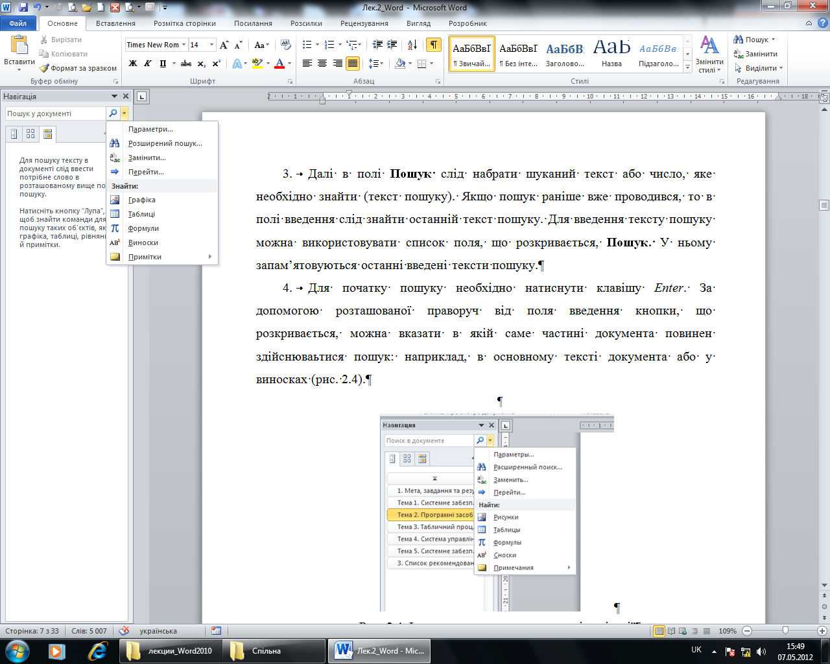Toggle superscript formatting
Screen dimensions: 830x664
216,64
